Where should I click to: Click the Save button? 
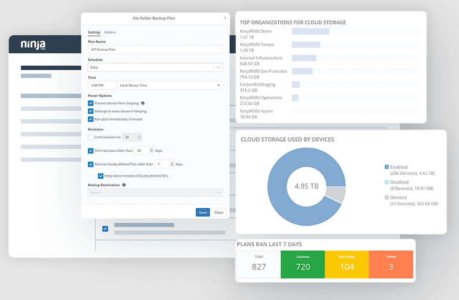pyautogui.click(x=203, y=212)
